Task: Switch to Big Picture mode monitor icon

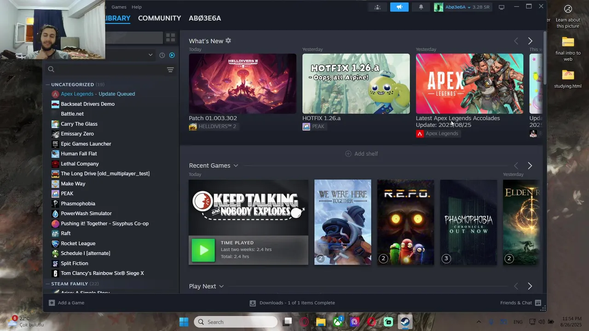Action: pos(502,7)
